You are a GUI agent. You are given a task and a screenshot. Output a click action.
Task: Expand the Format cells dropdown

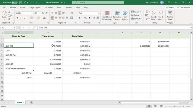tap(141, 19)
